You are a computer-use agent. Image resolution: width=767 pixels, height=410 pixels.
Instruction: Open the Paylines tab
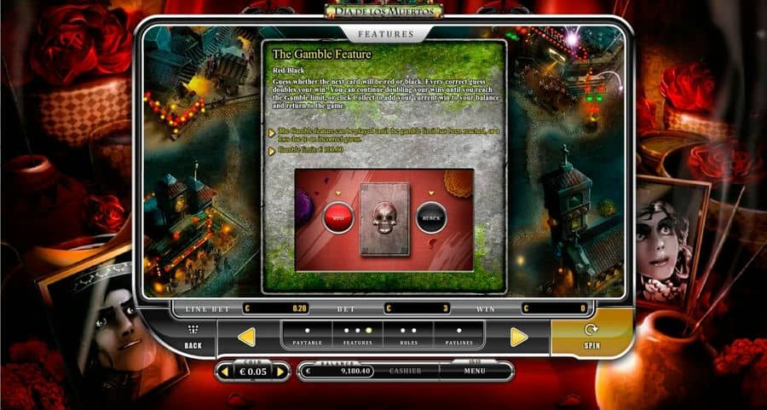click(458, 335)
